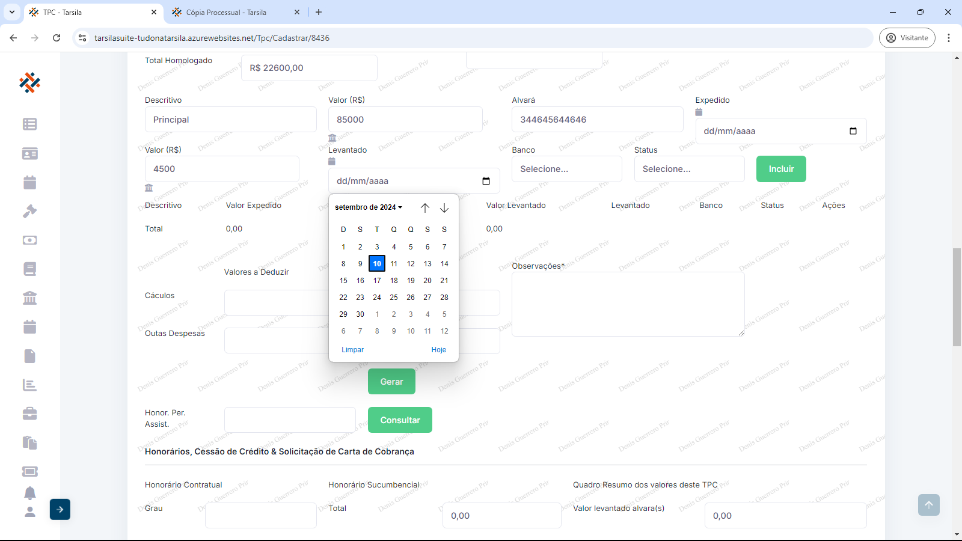Click the briefcase icon in sidebar
The image size is (962, 541).
tap(29, 414)
